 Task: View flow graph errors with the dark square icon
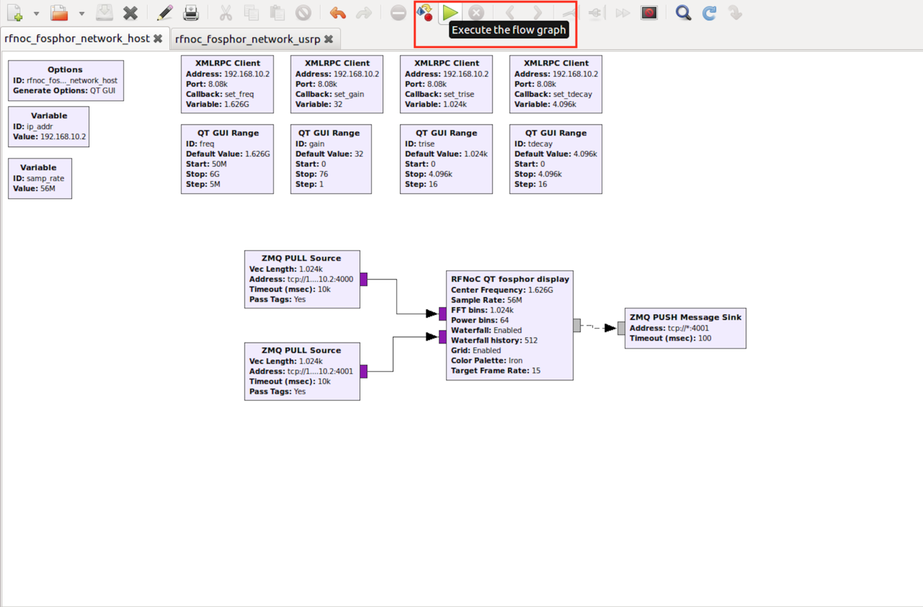point(649,12)
